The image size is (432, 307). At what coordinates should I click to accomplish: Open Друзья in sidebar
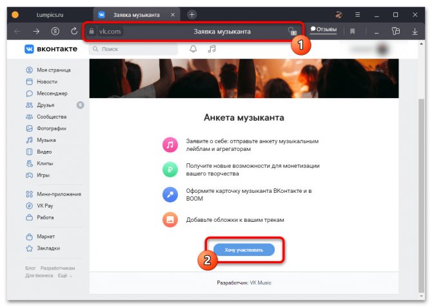(40, 105)
